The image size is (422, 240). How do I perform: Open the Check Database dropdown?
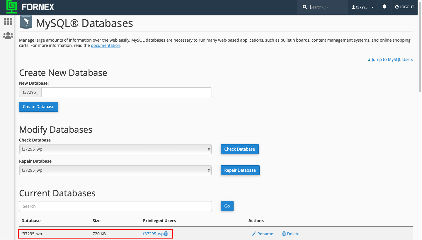115,149
